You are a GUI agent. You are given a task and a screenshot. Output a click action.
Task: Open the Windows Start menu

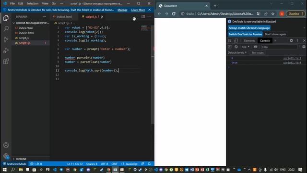[x=4, y=170]
